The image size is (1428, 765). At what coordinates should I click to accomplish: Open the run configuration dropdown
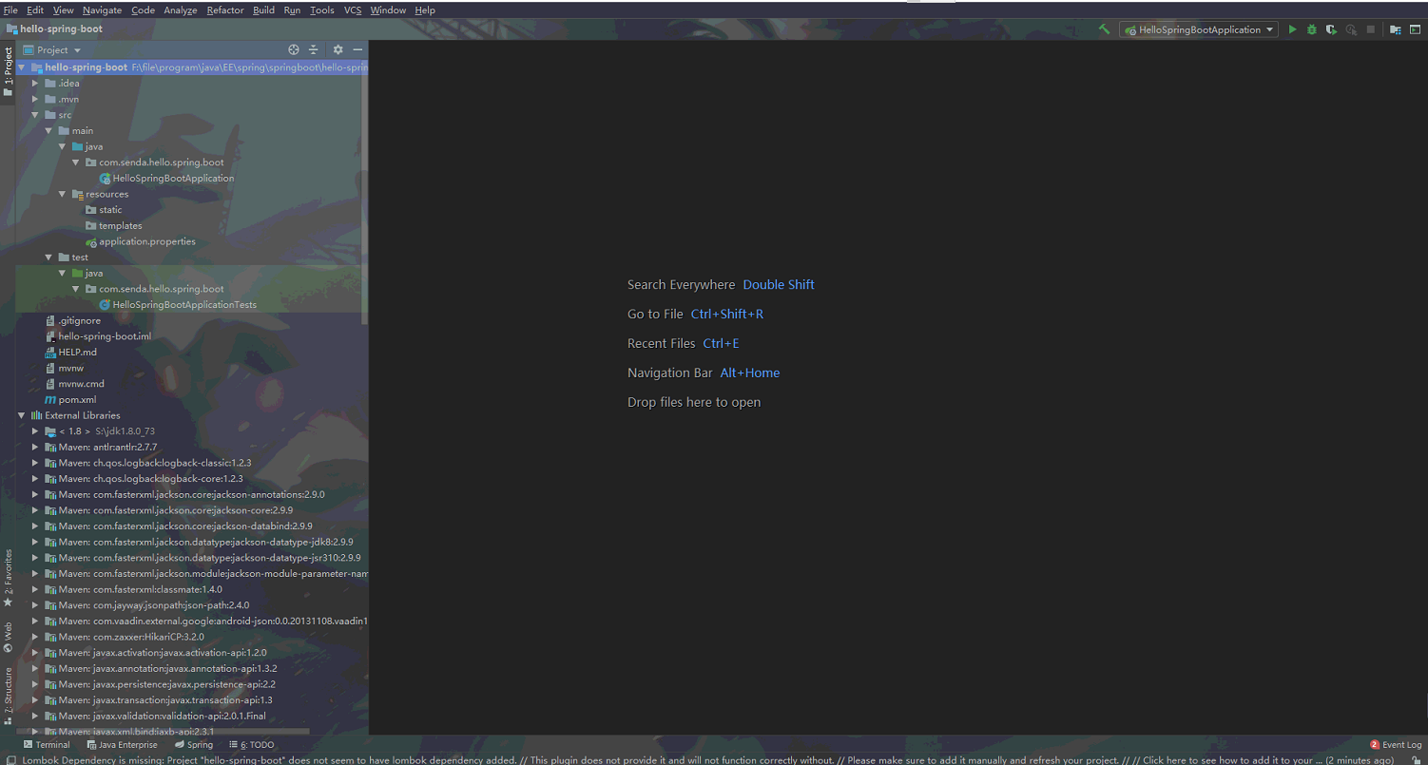point(1199,29)
